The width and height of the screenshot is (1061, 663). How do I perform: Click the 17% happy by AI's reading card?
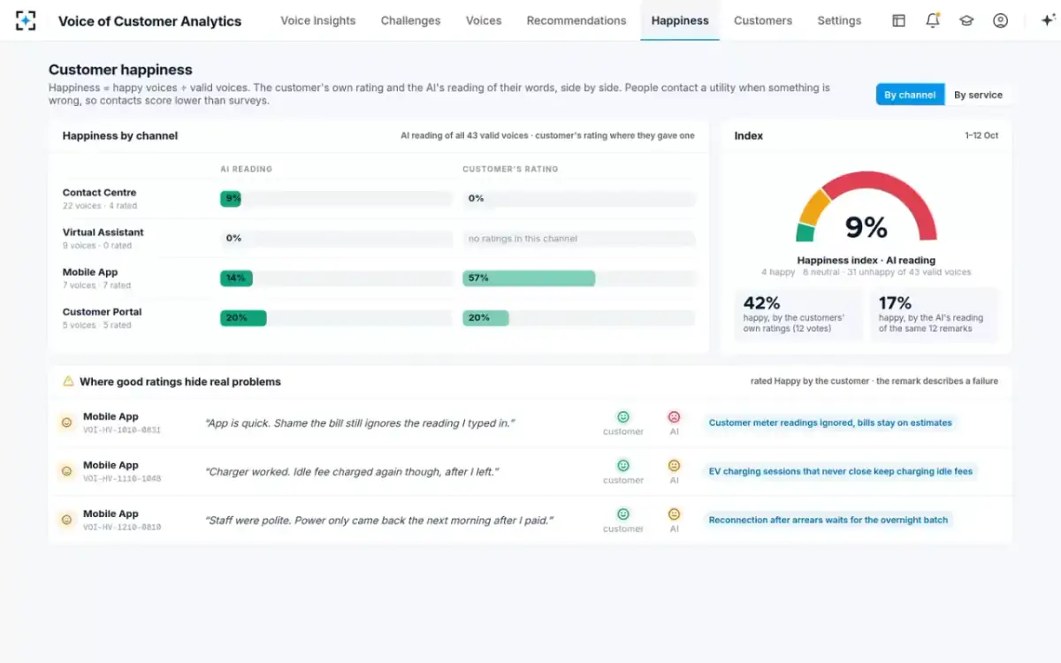(x=934, y=315)
